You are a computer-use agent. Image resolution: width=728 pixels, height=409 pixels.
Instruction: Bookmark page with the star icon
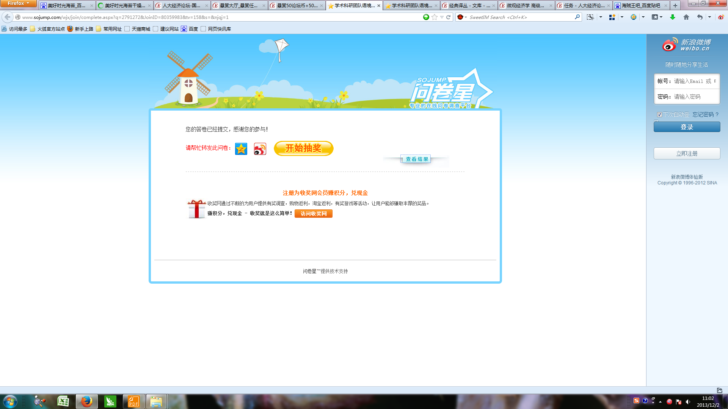(435, 17)
